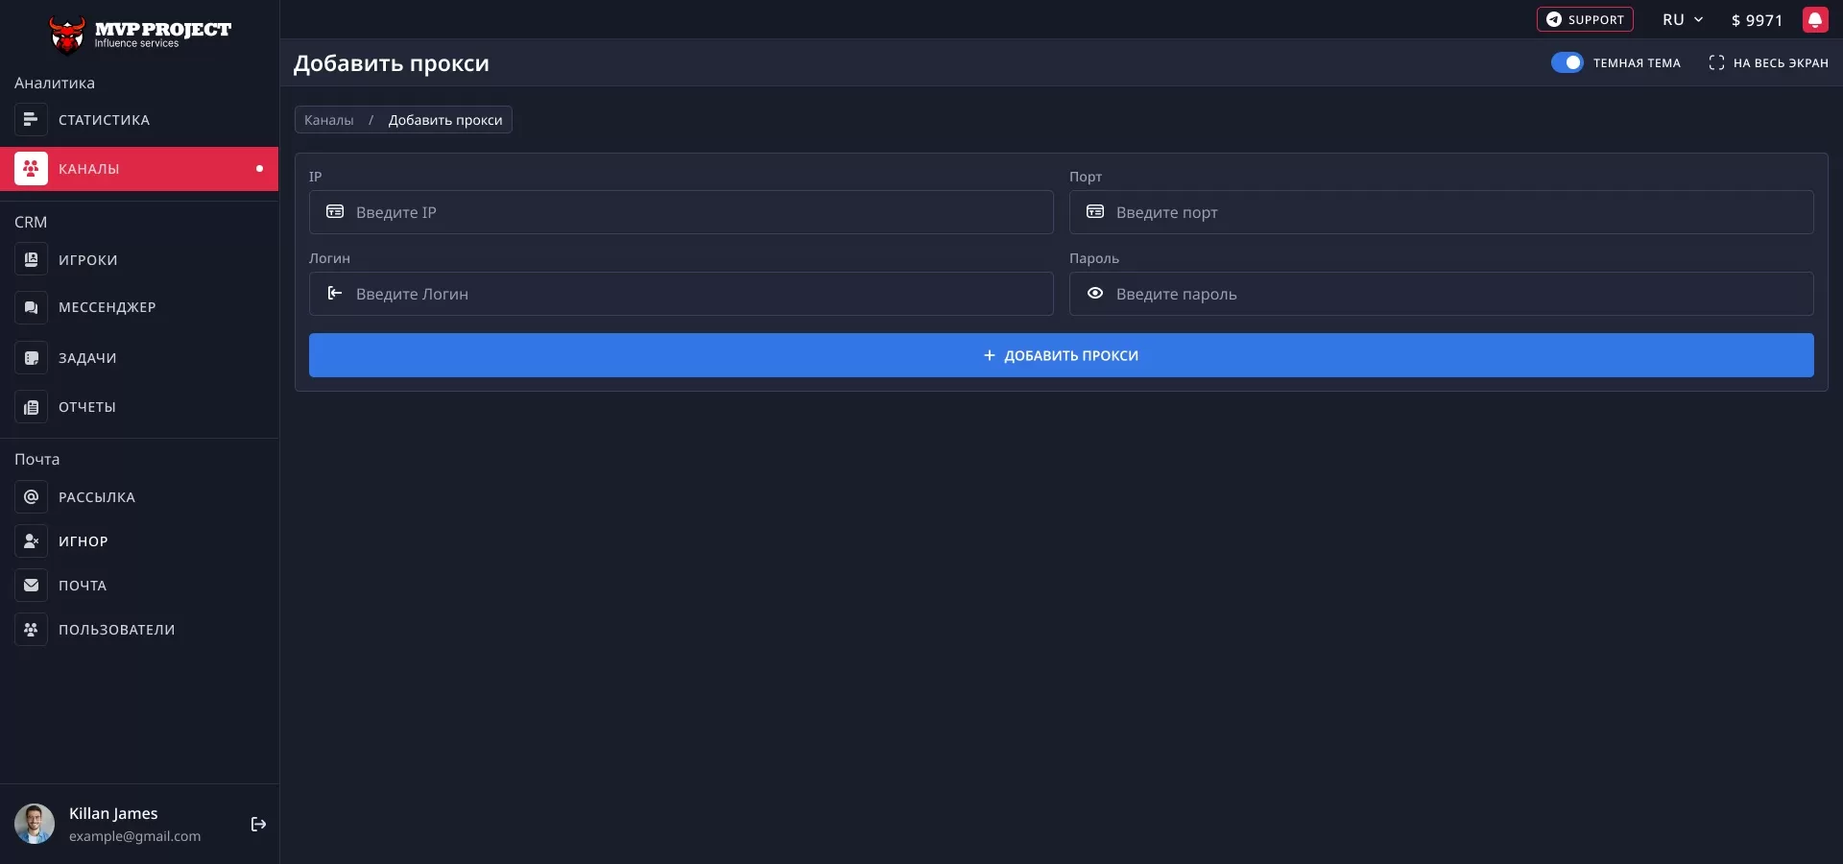Click the Tasks icon in sidebar
Image resolution: width=1843 pixels, height=864 pixels.
point(31,358)
